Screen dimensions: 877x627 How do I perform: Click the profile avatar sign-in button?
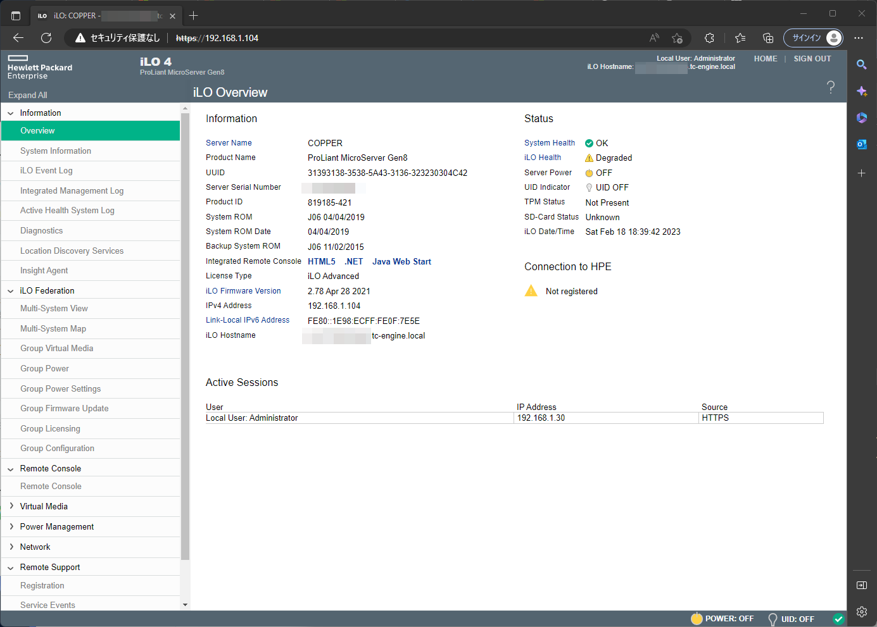click(x=813, y=38)
